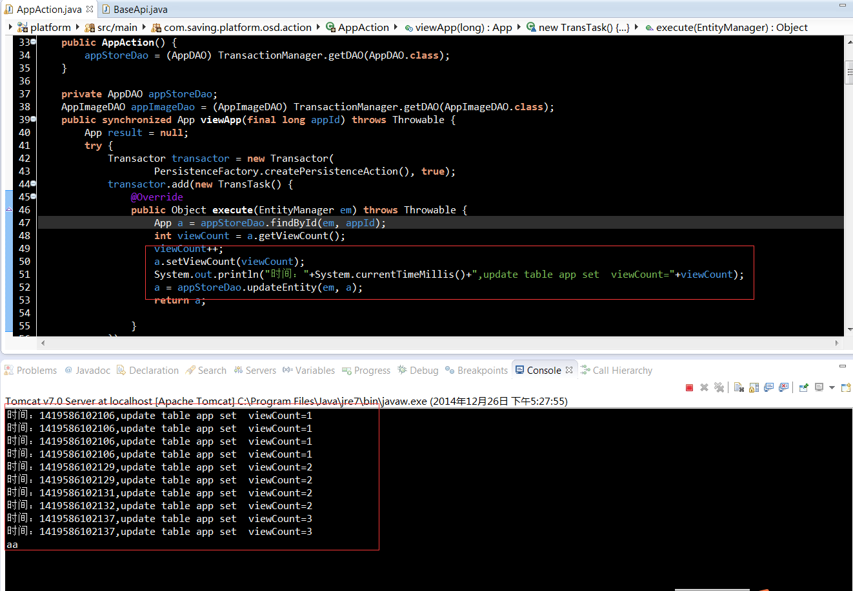
Task: Close the AppAction.java editor tab
Action: (x=90, y=9)
